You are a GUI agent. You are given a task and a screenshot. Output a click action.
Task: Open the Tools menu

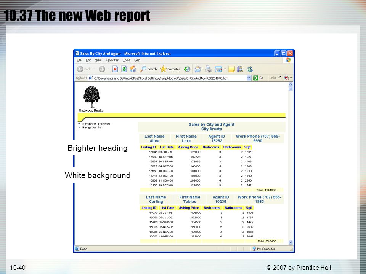(x=127, y=60)
